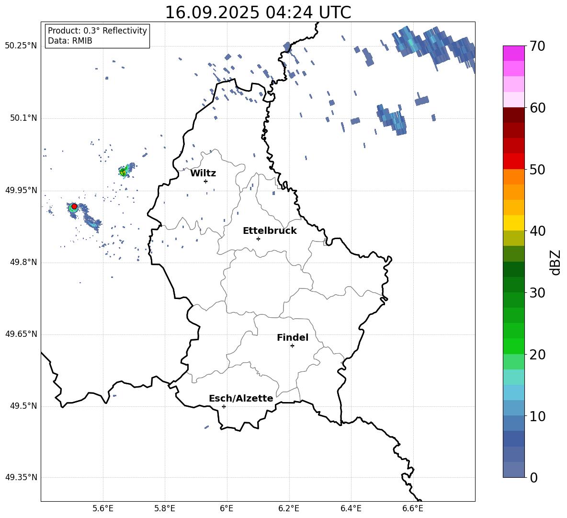Click the 6.6°E longitude label

click(413, 508)
